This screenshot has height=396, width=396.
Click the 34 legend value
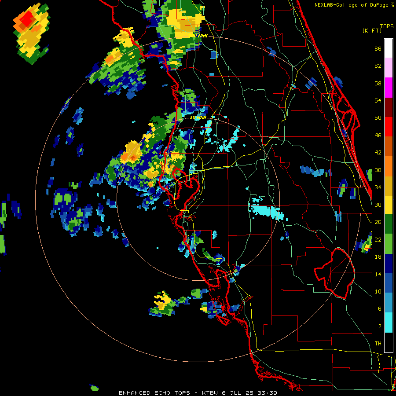pos(378,187)
